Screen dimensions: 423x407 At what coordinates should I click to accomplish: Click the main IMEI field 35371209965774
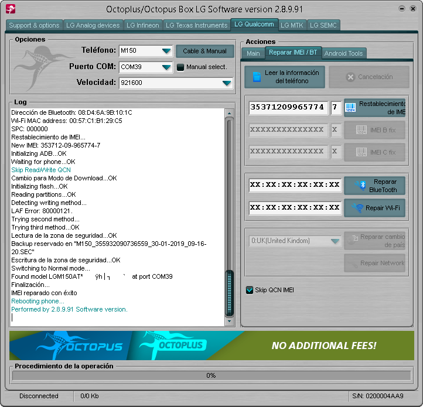click(x=288, y=108)
